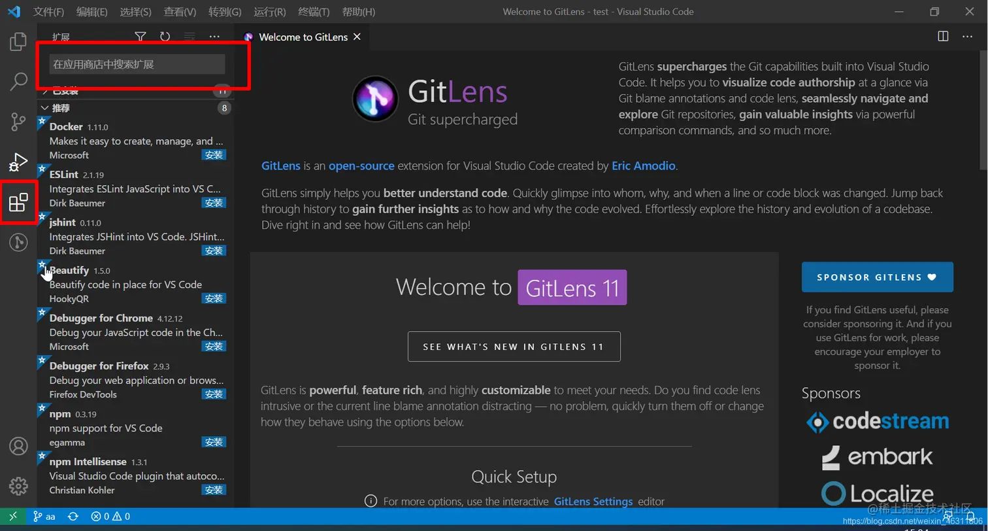Click the extension marketplace search box
The width and height of the screenshot is (988, 531).
[x=137, y=64]
